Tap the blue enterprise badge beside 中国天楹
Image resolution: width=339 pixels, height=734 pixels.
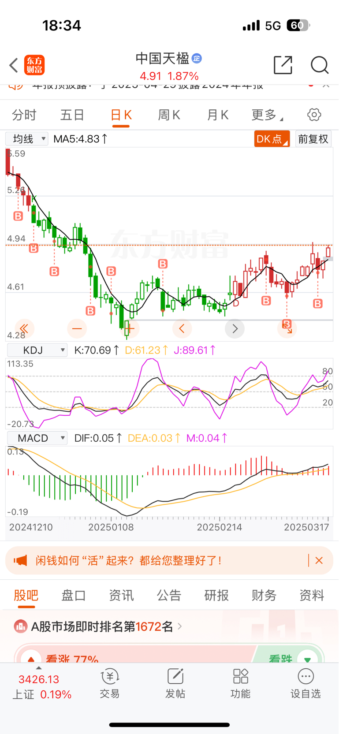197,58
